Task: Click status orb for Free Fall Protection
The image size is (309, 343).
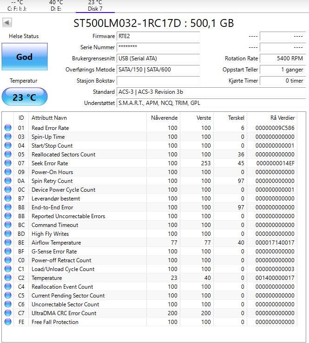Action: click(8, 322)
